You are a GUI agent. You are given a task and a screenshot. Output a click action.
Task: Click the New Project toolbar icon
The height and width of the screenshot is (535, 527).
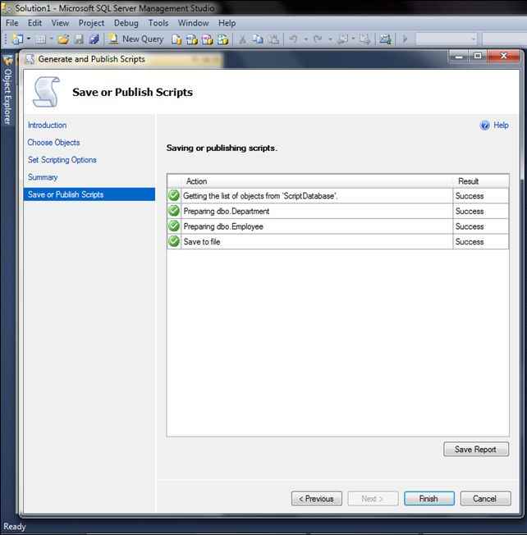click(17, 39)
